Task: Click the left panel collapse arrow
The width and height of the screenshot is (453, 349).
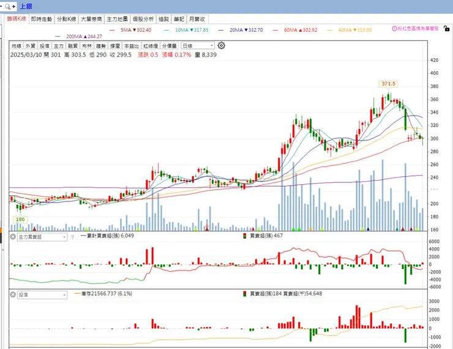Action: [3, 249]
